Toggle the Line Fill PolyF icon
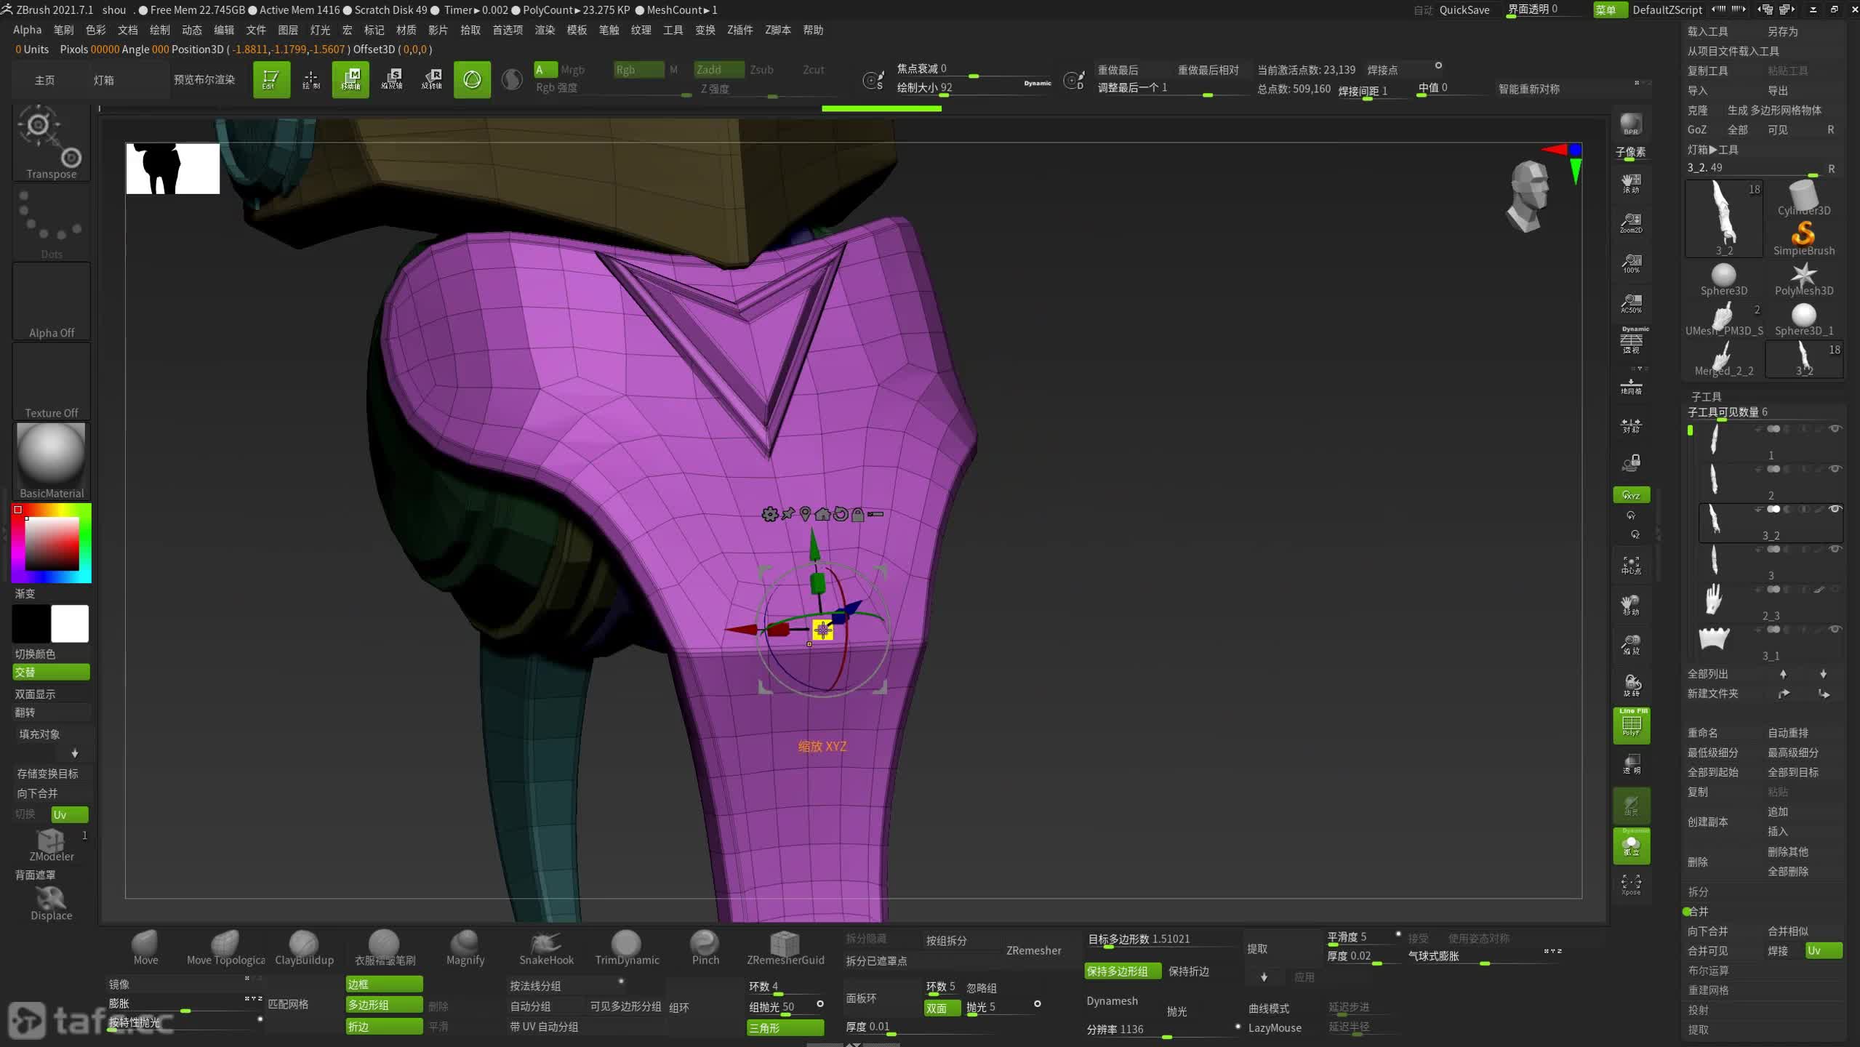The height and width of the screenshot is (1047, 1860). pyautogui.click(x=1631, y=725)
